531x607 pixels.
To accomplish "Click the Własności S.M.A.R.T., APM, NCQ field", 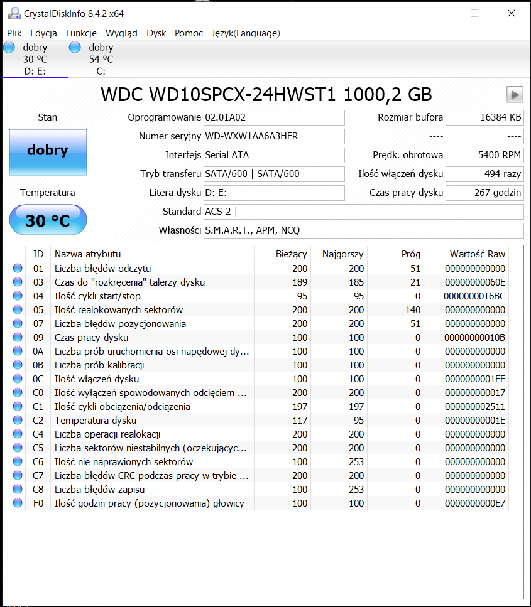I will point(364,230).
